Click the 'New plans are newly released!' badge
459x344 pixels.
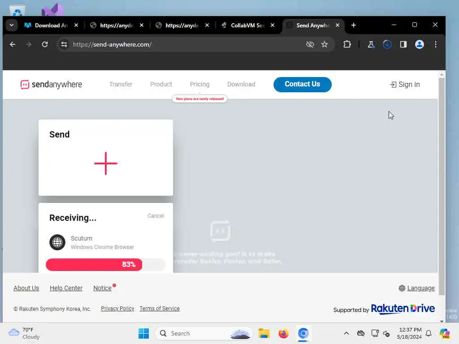pyautogui.click(x=199, y=99)
